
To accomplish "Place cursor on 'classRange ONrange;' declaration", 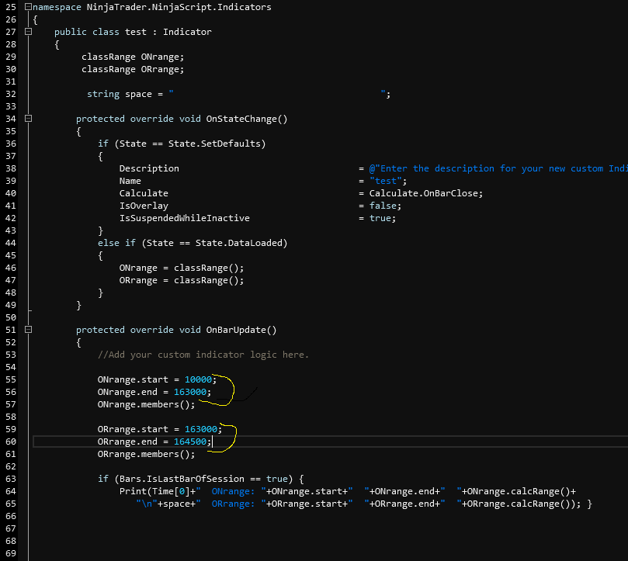I will [133, 57].
